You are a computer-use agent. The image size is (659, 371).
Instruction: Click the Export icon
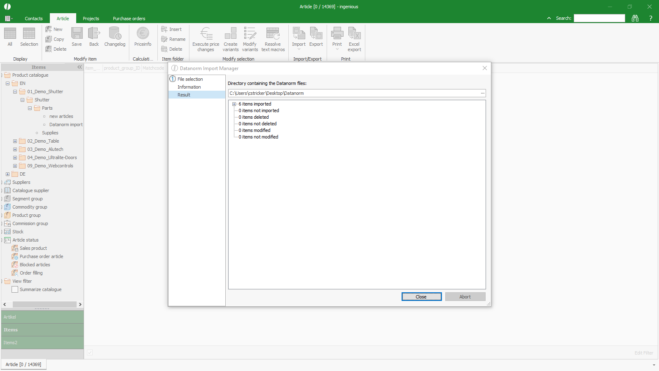click(316, 34)
